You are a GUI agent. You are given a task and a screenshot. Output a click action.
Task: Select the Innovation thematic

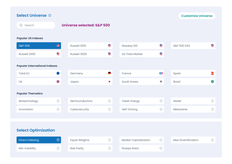tap(39, 109)
